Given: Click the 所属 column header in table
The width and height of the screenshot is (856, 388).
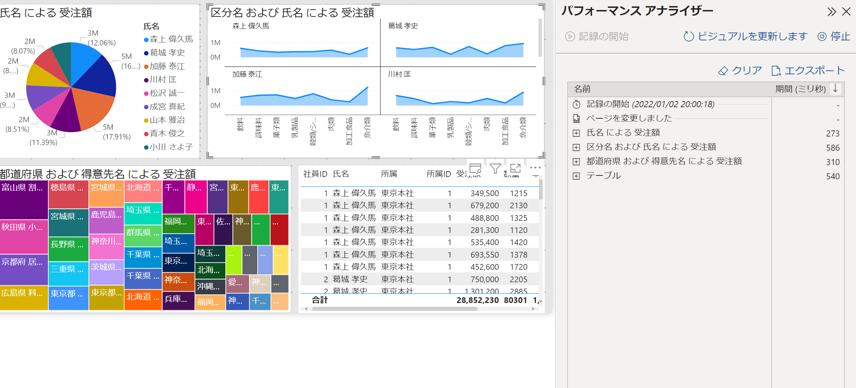Looking at the screenshot, I should pos(389,174).
